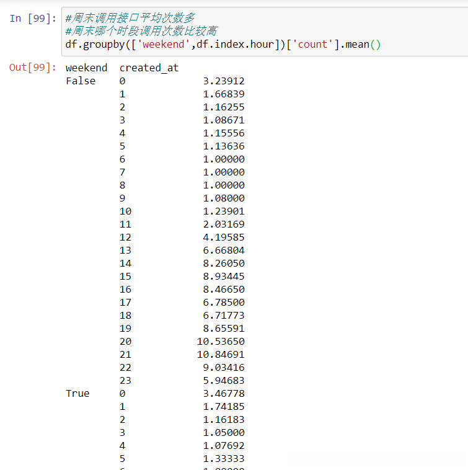Select value 1.74185 in the True group
The width and height of the screenshot is (468, 470).
click(x=224, y=407)
